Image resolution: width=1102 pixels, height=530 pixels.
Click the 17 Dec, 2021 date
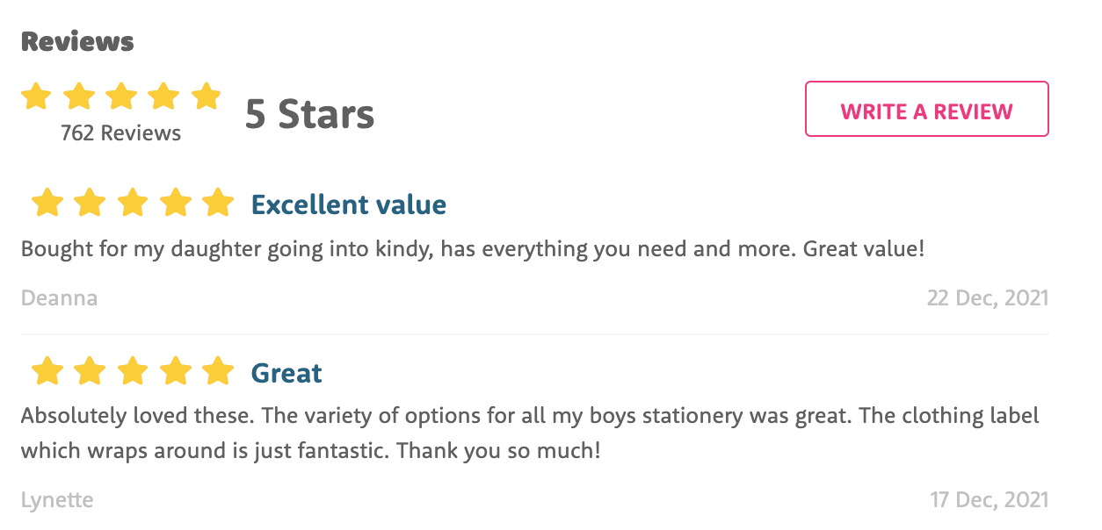990,499
